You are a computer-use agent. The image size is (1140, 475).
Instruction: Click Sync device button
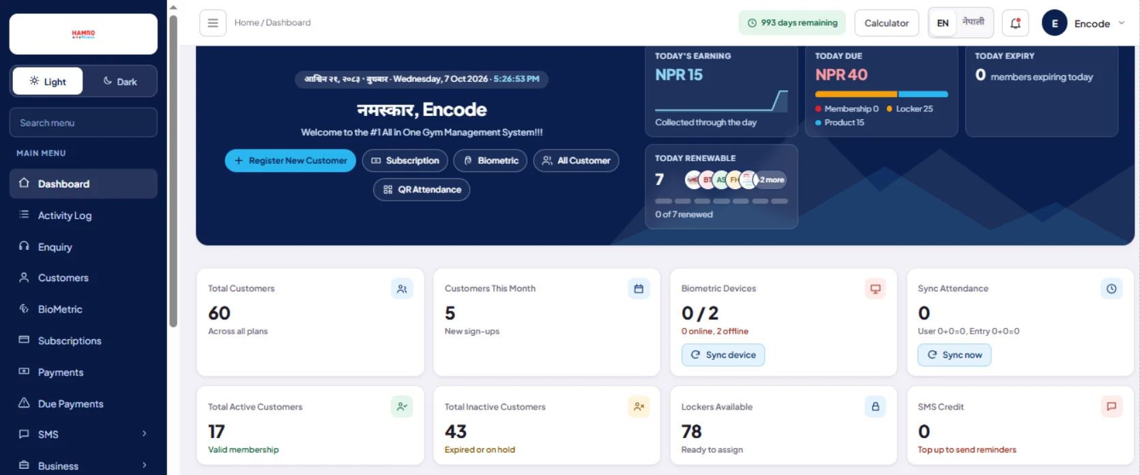tap(723, 355)
